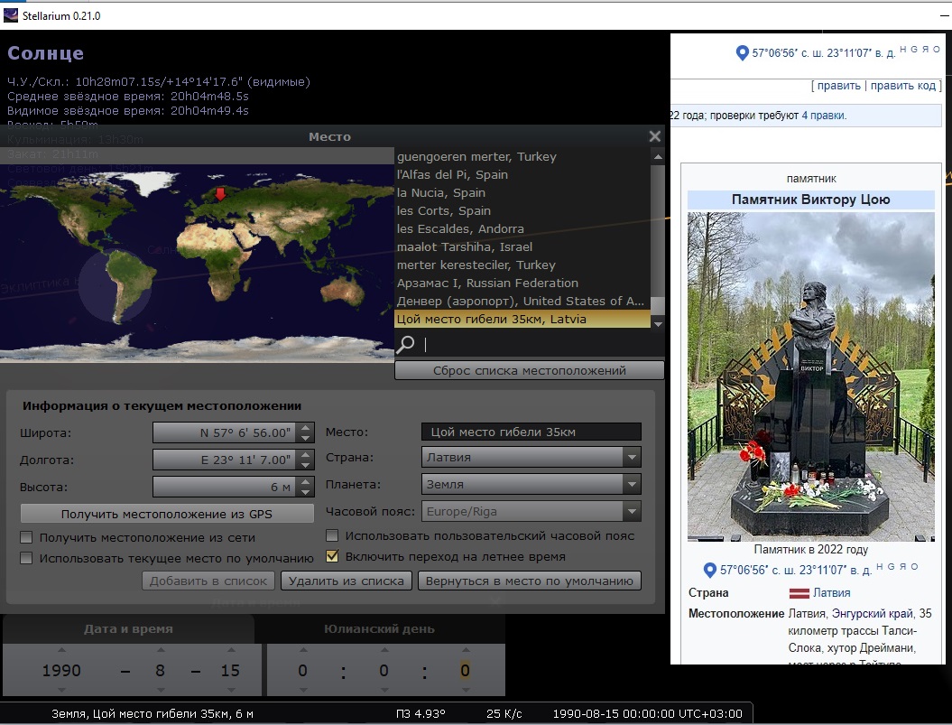Viewport: 952px width, 725px height.
Task: Increase the longitude with the Долгота up arrow
Action: click(x=305, y=454)
